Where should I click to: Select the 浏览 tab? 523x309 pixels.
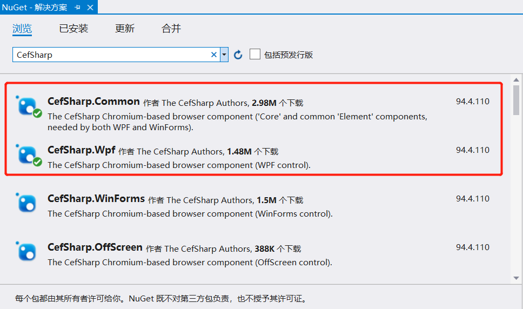[22, 29]
